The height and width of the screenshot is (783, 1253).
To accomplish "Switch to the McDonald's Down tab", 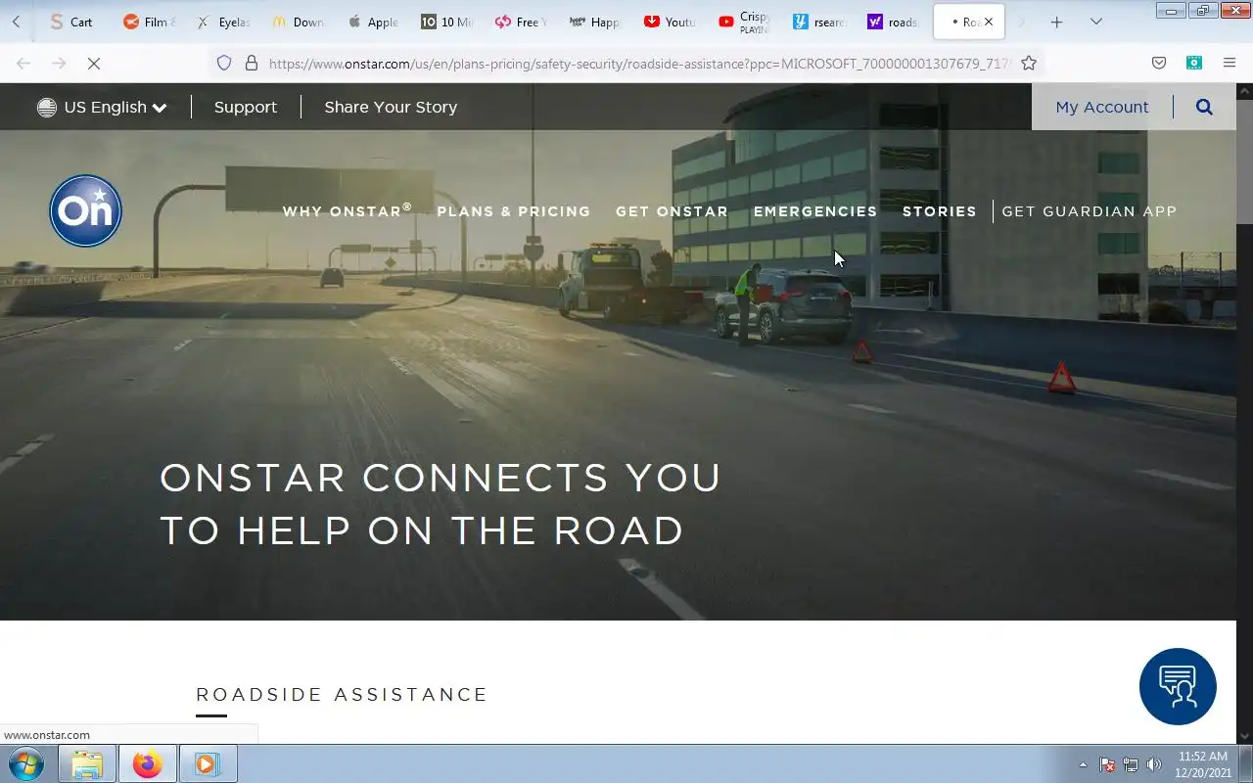I will coord(298,22).
